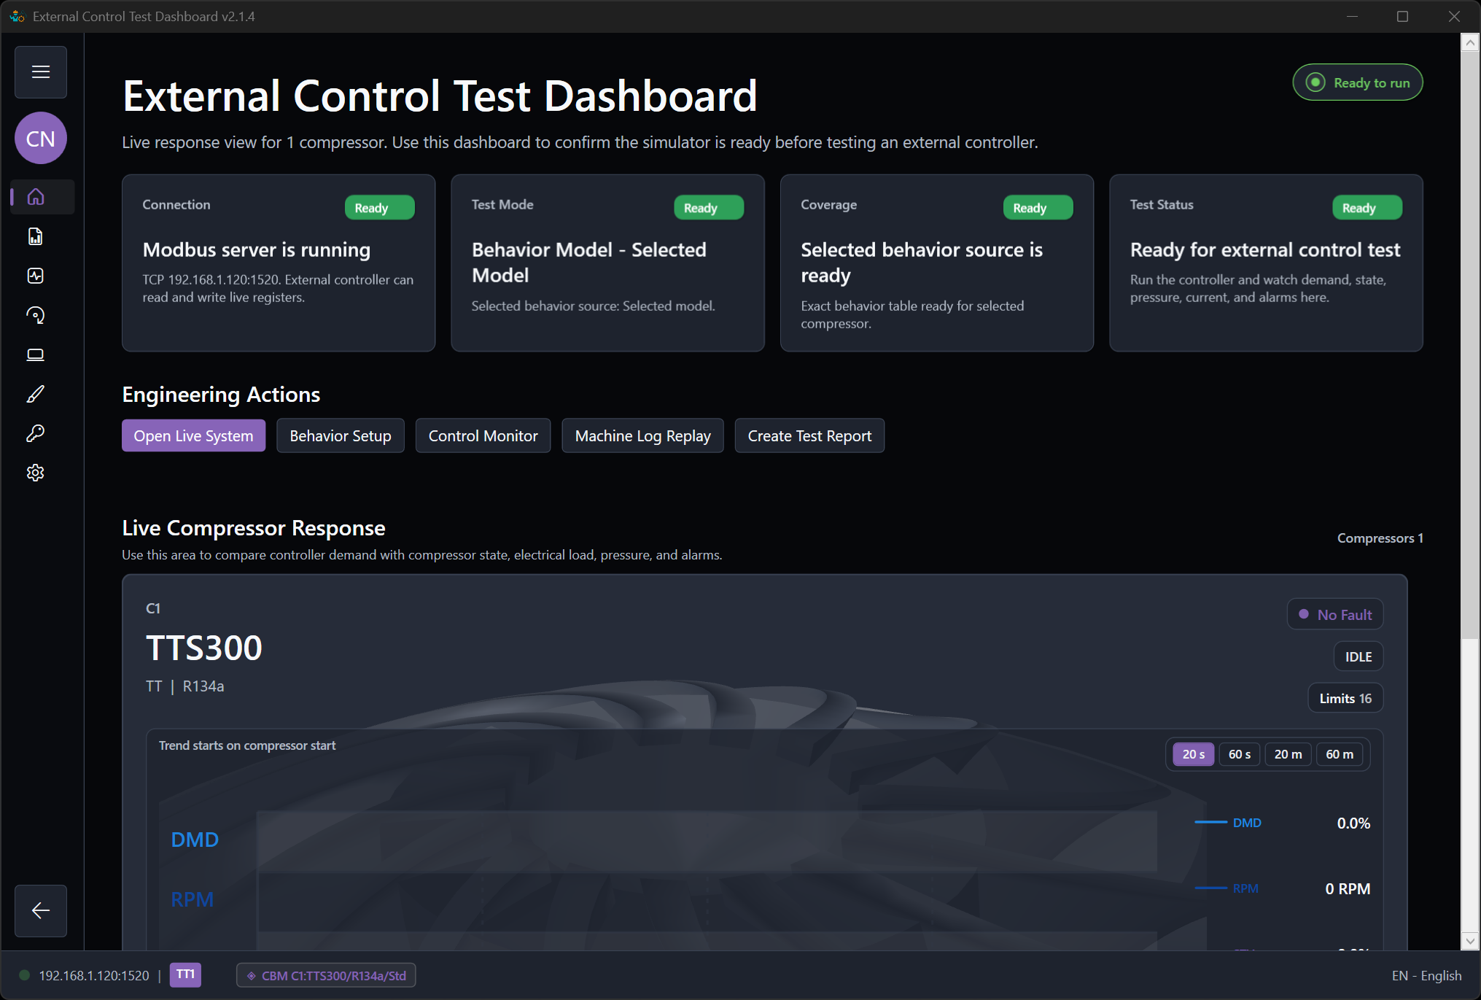Click the Coverage card Ready badge
Viewport: 1481px width, 1000px height.
pos(1038,208)
